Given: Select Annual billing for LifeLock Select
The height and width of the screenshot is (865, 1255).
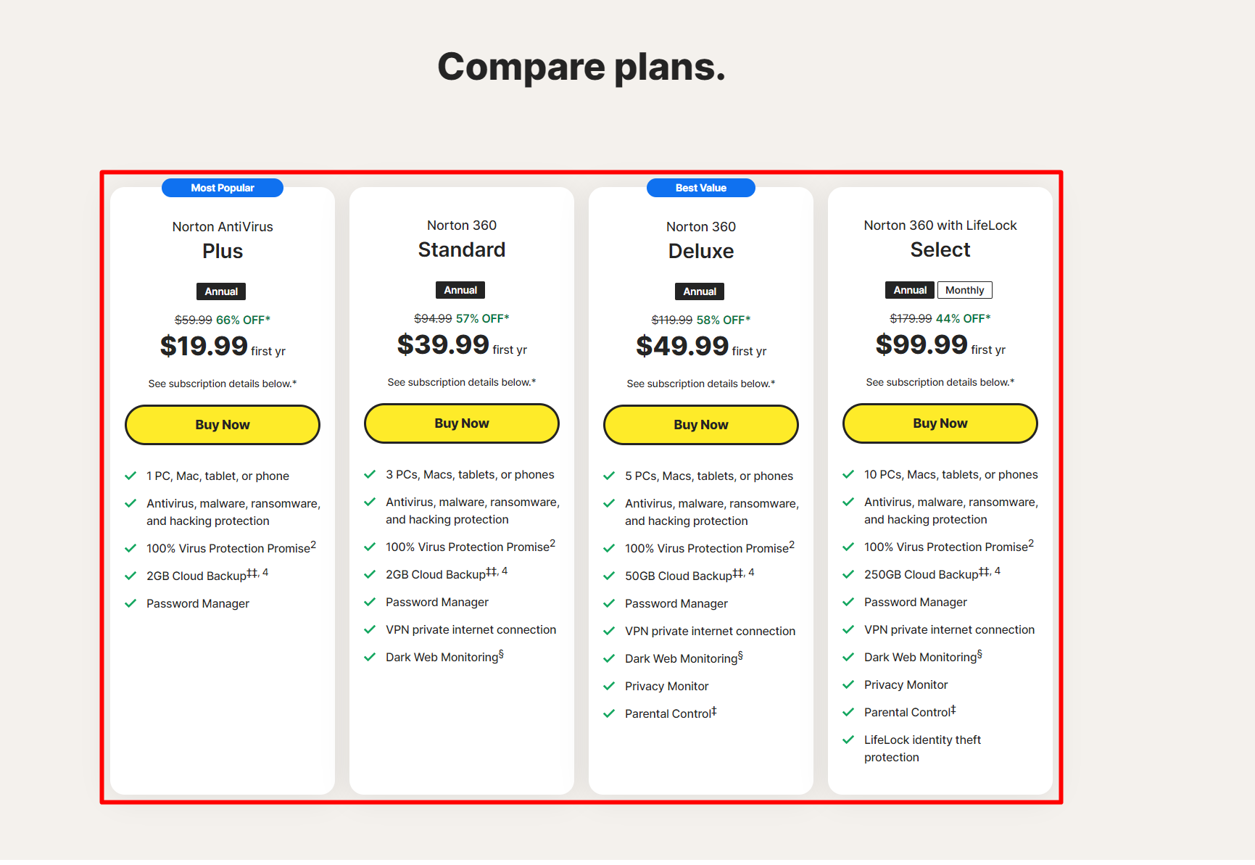Looking at the screenshot, I should pyautogui.click(x=909, y=290).
